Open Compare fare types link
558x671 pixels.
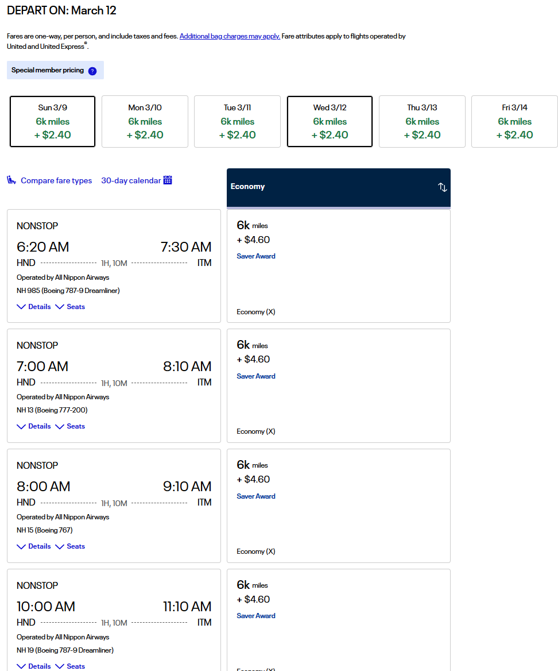pos(56,180)
